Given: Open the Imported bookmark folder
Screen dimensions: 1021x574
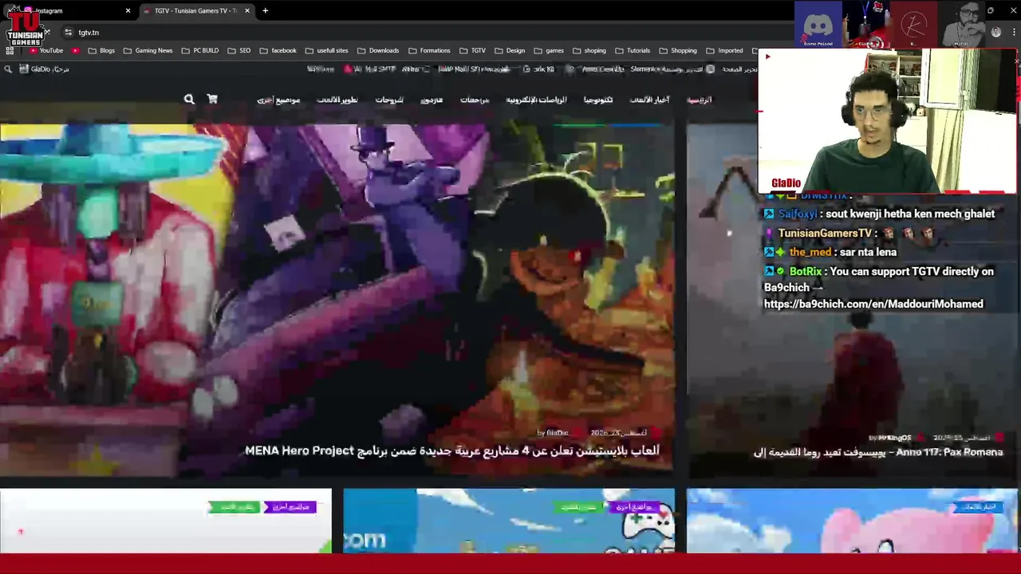Looking at the screenshot, I should coord(724,50).
